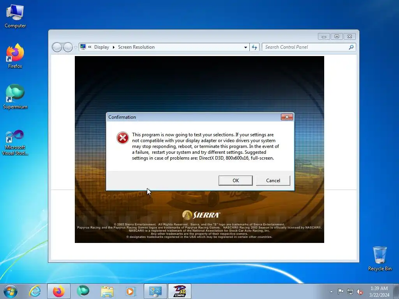
Task: Open the Windows Start menu
Action: 11,291
